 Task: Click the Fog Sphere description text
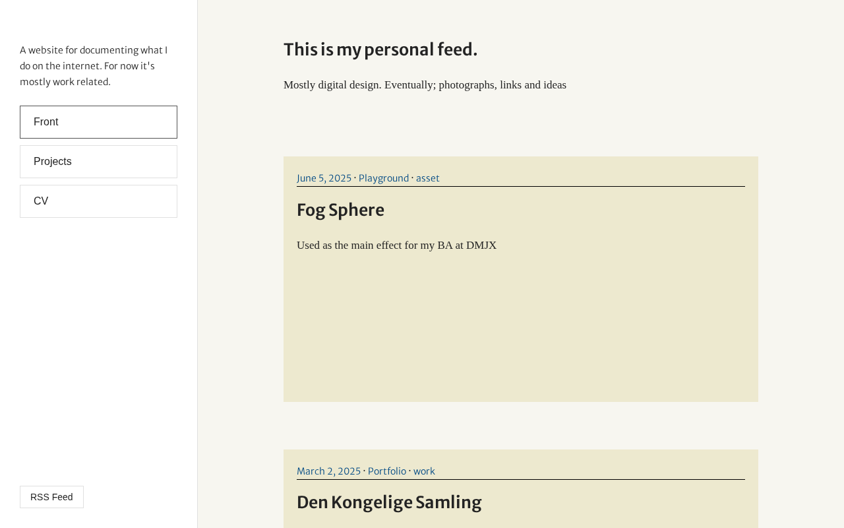(x=396, y=246)
